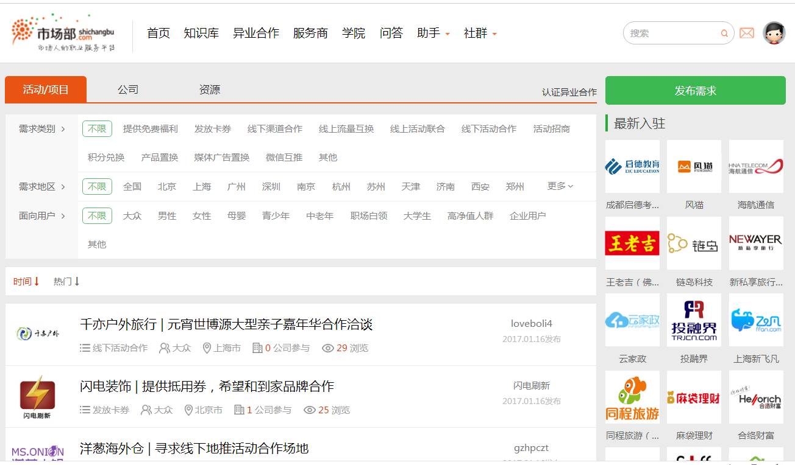Click the search magnifier icon
The width and height of the screenshot is (795, 465).
point(724,33)
